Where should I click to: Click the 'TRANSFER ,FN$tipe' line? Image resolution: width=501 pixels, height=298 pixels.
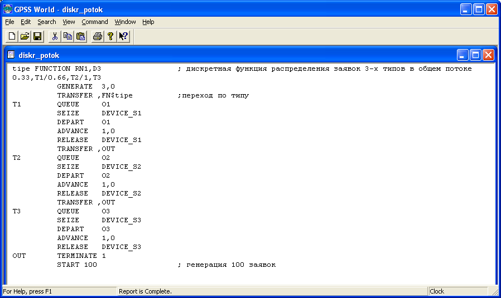pos(95,95)
